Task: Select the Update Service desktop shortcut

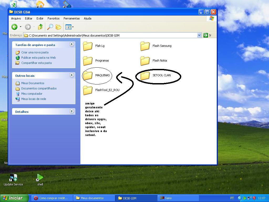Action: click(13, 180)
